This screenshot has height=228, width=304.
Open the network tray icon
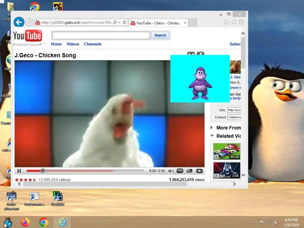point(269,222)
